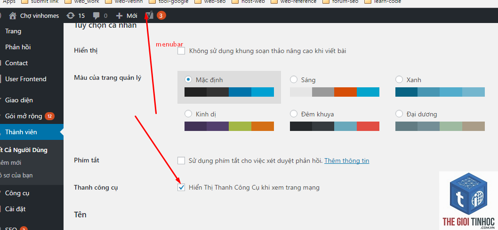
Task: Open the updates icon showing 15
Action: 71,15
